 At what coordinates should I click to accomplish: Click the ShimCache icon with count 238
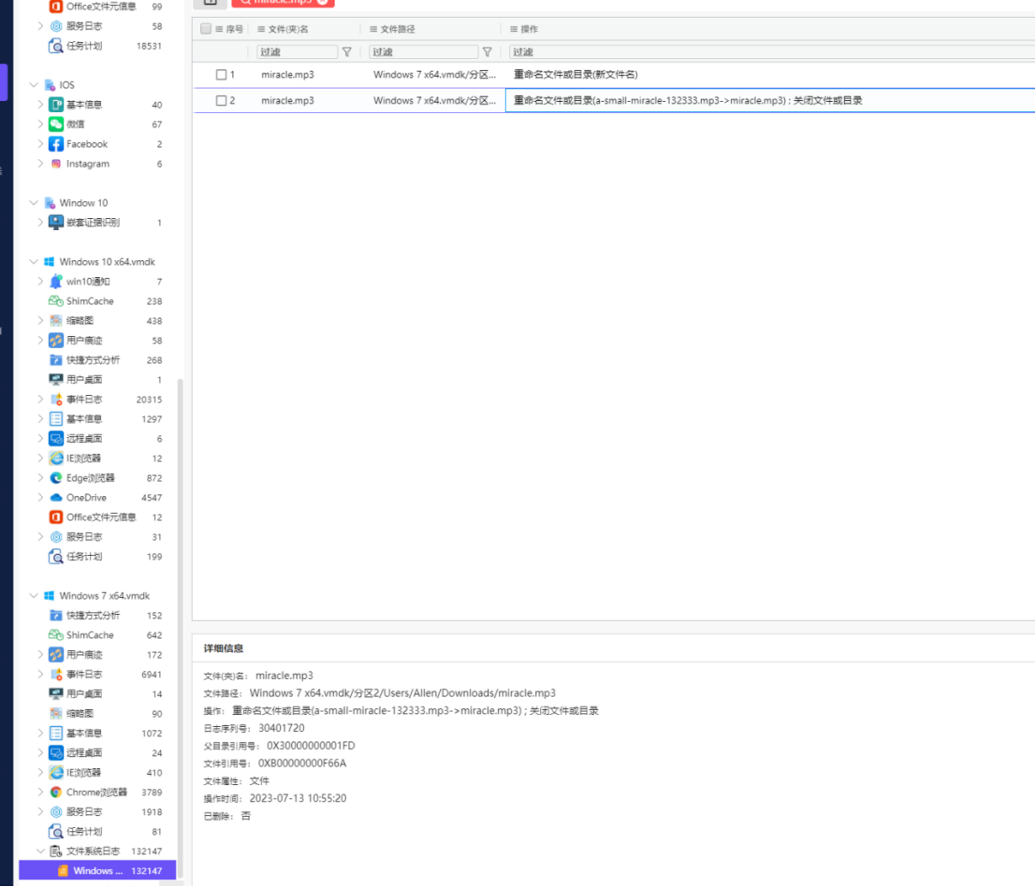pyautogui.click(x=56, y=301)
